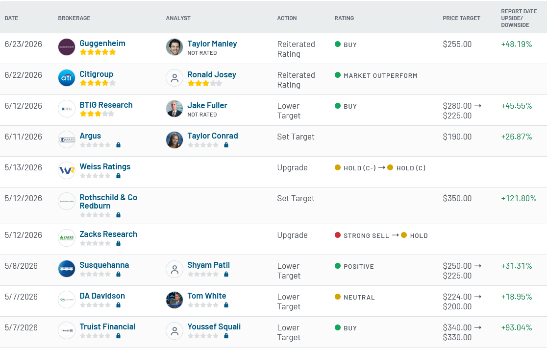
Task: Click lock icon under Weiss Ratings
Action: pyautogui.click(x=118, y=176)
